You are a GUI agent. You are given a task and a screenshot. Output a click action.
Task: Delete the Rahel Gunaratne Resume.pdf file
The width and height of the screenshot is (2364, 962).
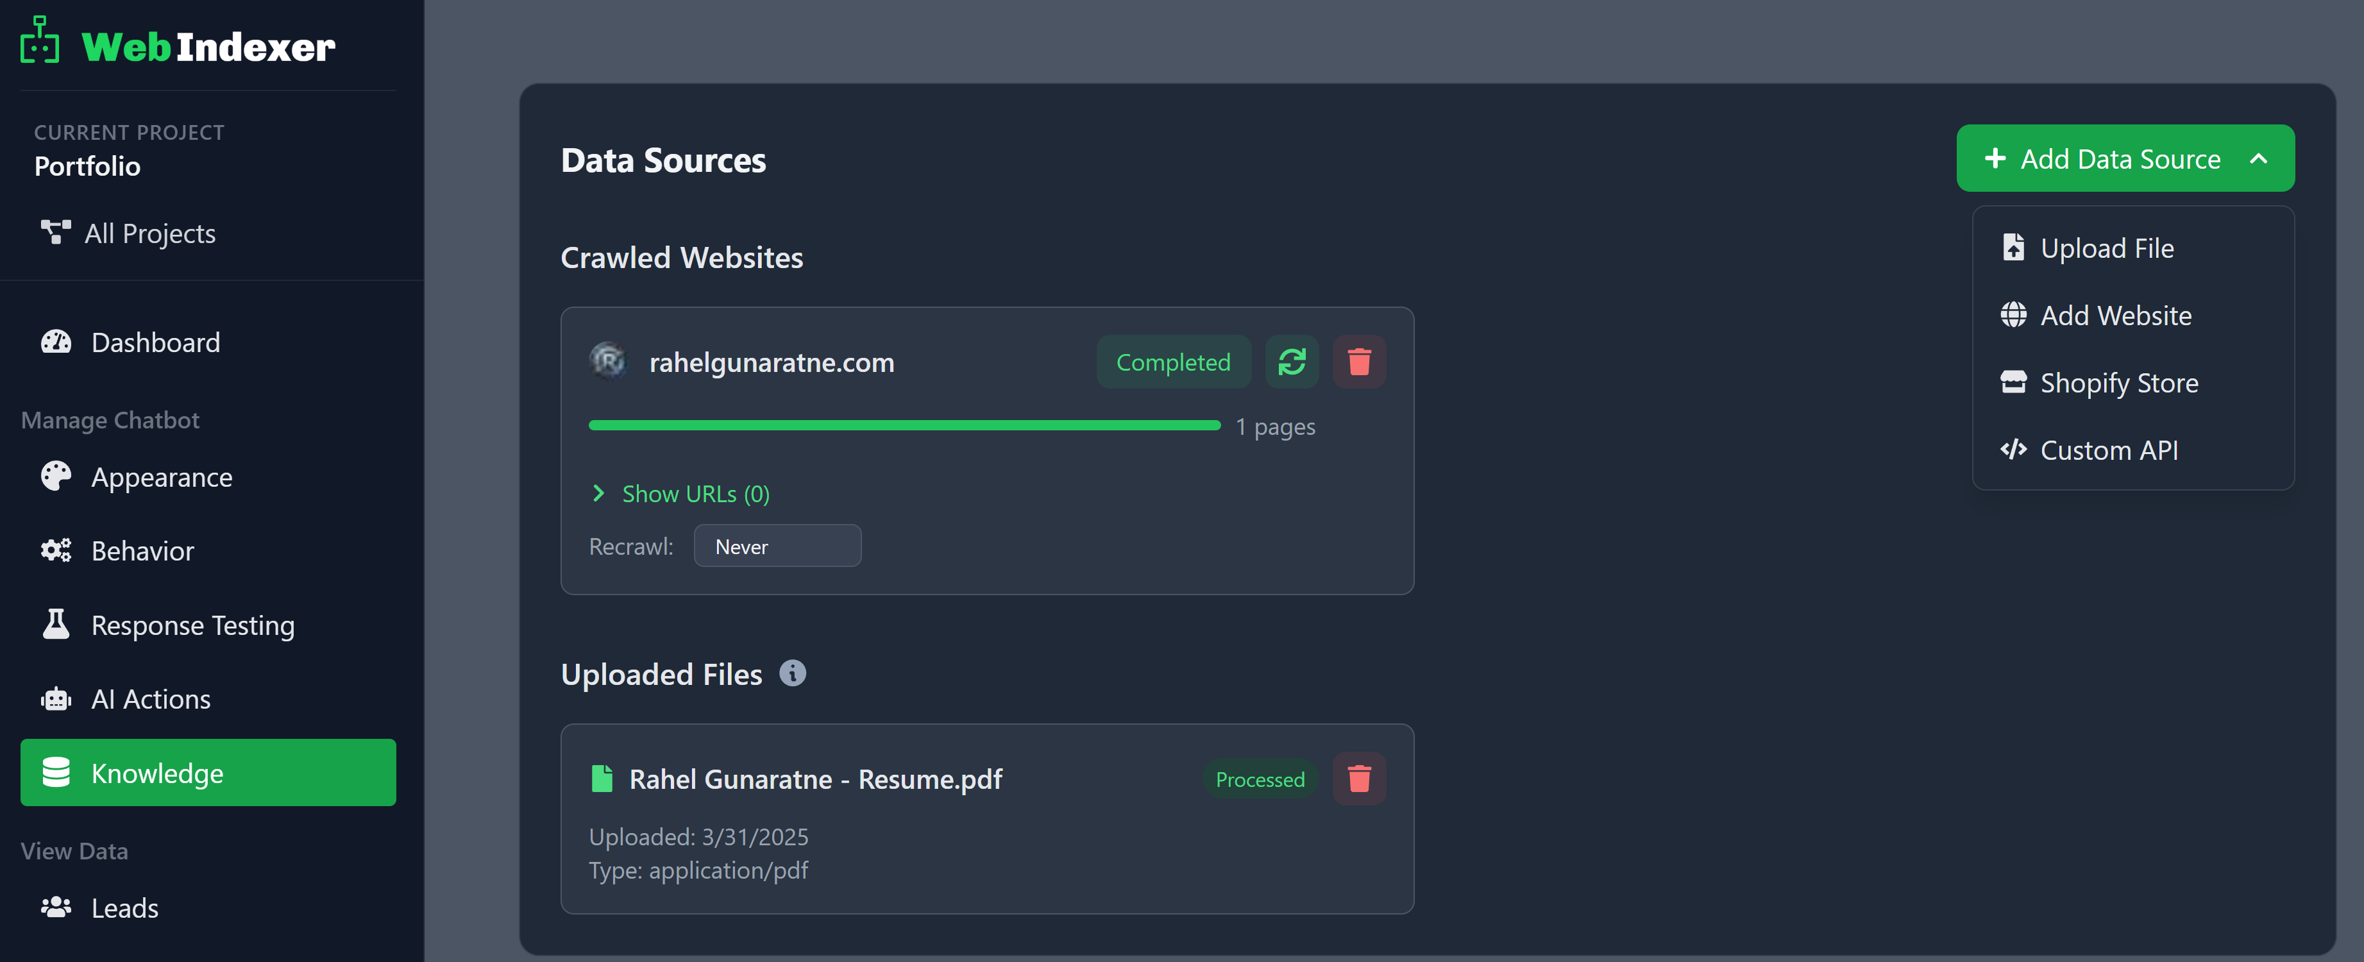(1359, 779)
